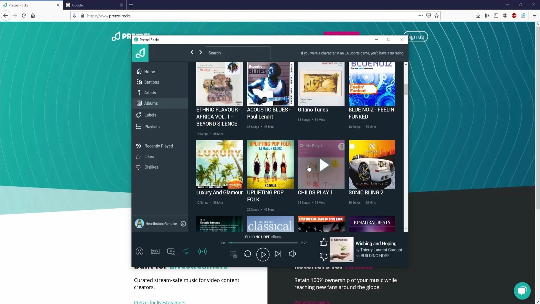Open the Recently Played menu item
This screenshot has width=540, height=304.
pos(158,146)
